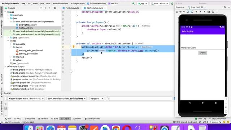
Task: Open the Terminal tool window tab
Action: point(43,118)
